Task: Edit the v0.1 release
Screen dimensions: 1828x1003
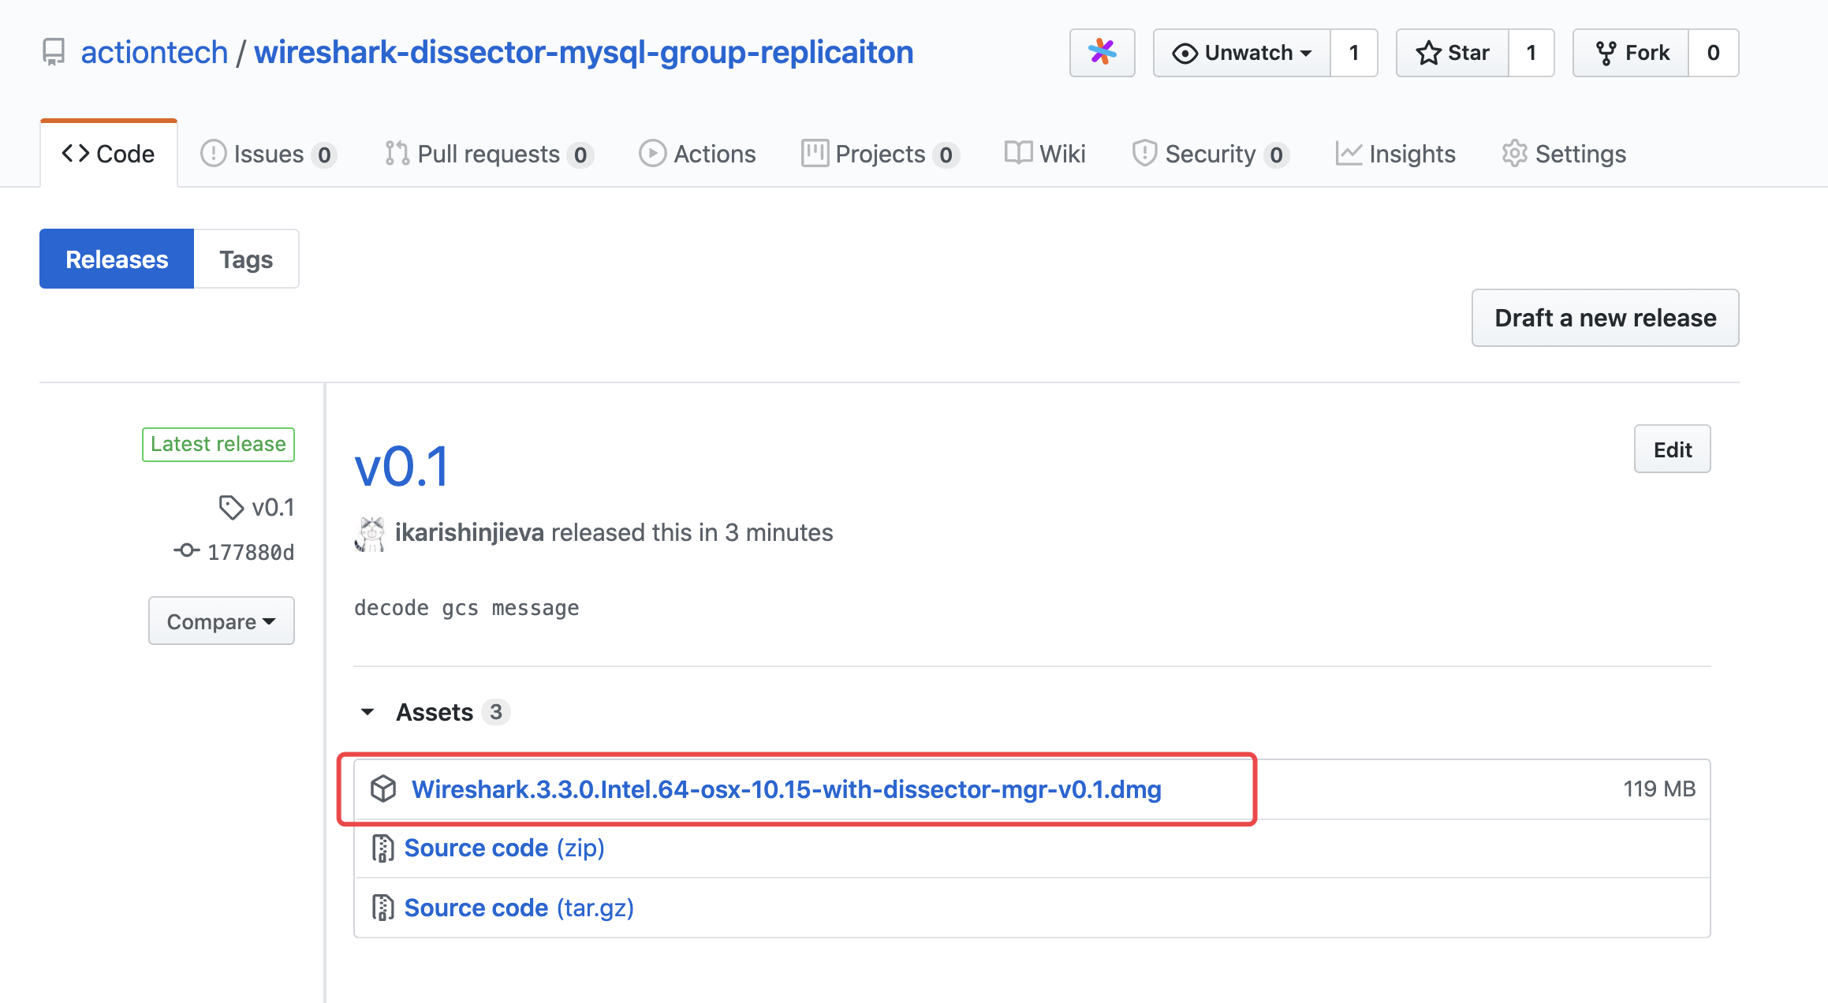Action: click(x=1672, y=449)
